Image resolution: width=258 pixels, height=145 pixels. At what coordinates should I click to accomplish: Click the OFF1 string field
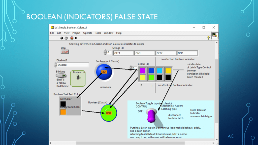[x=123, y=53]
